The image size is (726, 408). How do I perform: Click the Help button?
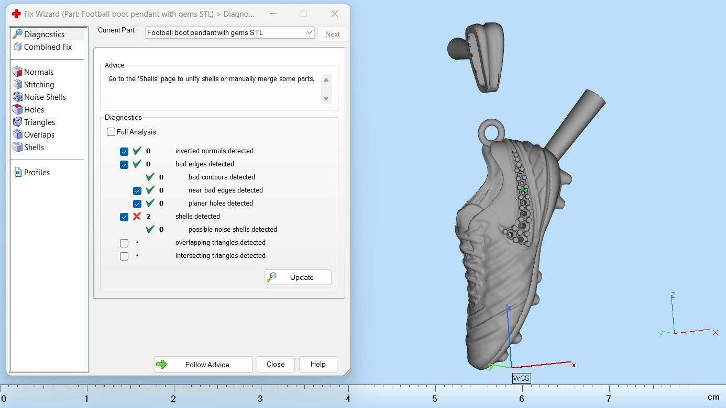(318, 365)
